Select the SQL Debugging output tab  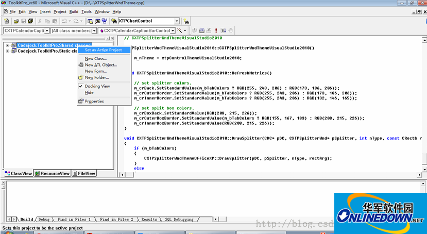coord(179,219)
